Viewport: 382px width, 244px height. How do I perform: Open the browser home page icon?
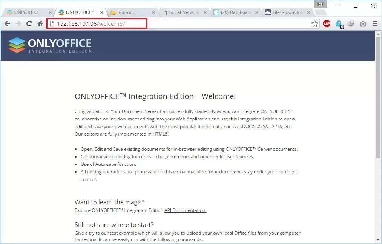tap(40, 24)
